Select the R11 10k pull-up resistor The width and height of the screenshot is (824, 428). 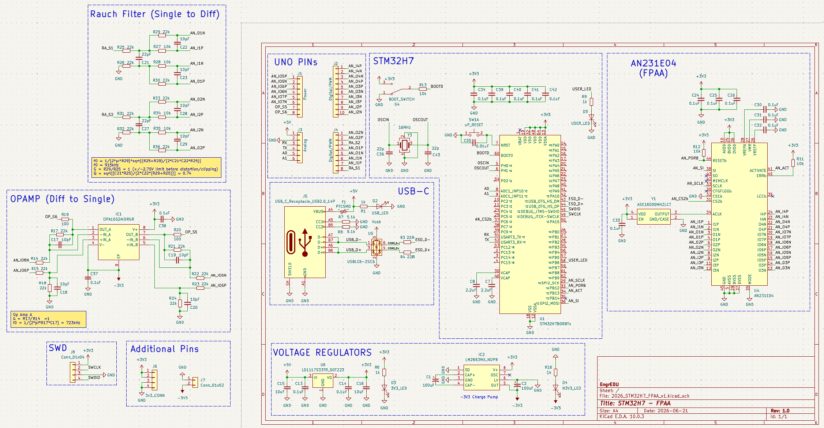(793, 163)
